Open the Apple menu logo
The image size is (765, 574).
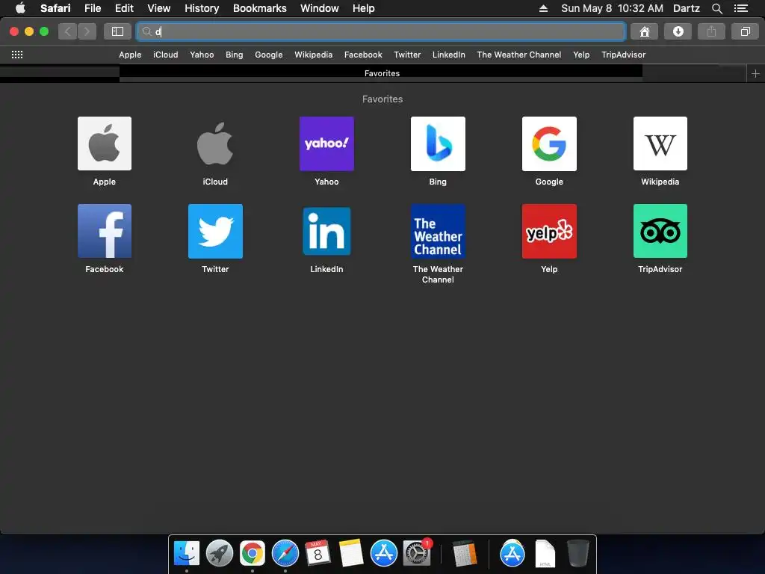coord(20,8)
